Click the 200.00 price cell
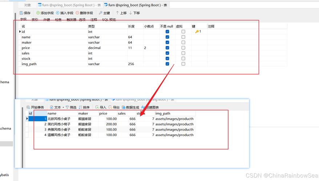The width and height of the screenshot is (319, 181). click(108, 124)
